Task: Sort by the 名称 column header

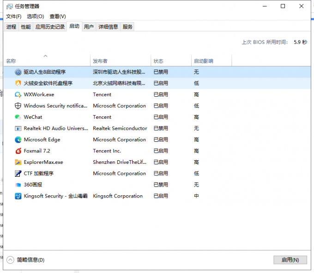Action: 47,61
